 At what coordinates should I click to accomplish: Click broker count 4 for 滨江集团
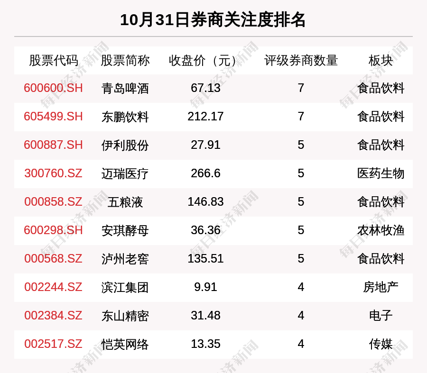[x=301, y=287]
